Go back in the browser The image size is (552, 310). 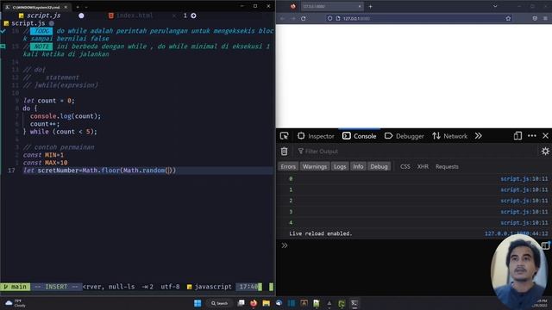(x=282, y=18)
